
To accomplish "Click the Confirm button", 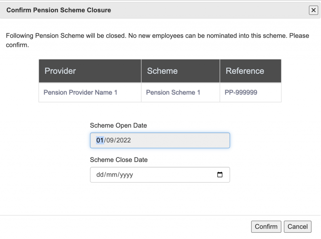I will 266,227.
